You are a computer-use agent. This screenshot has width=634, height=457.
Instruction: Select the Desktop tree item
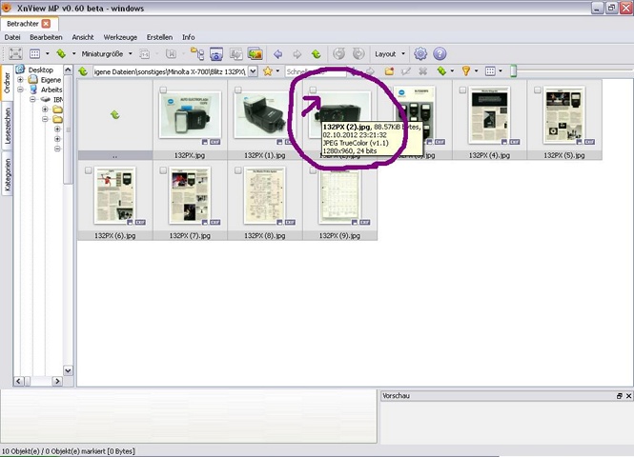tap(40, 70)
